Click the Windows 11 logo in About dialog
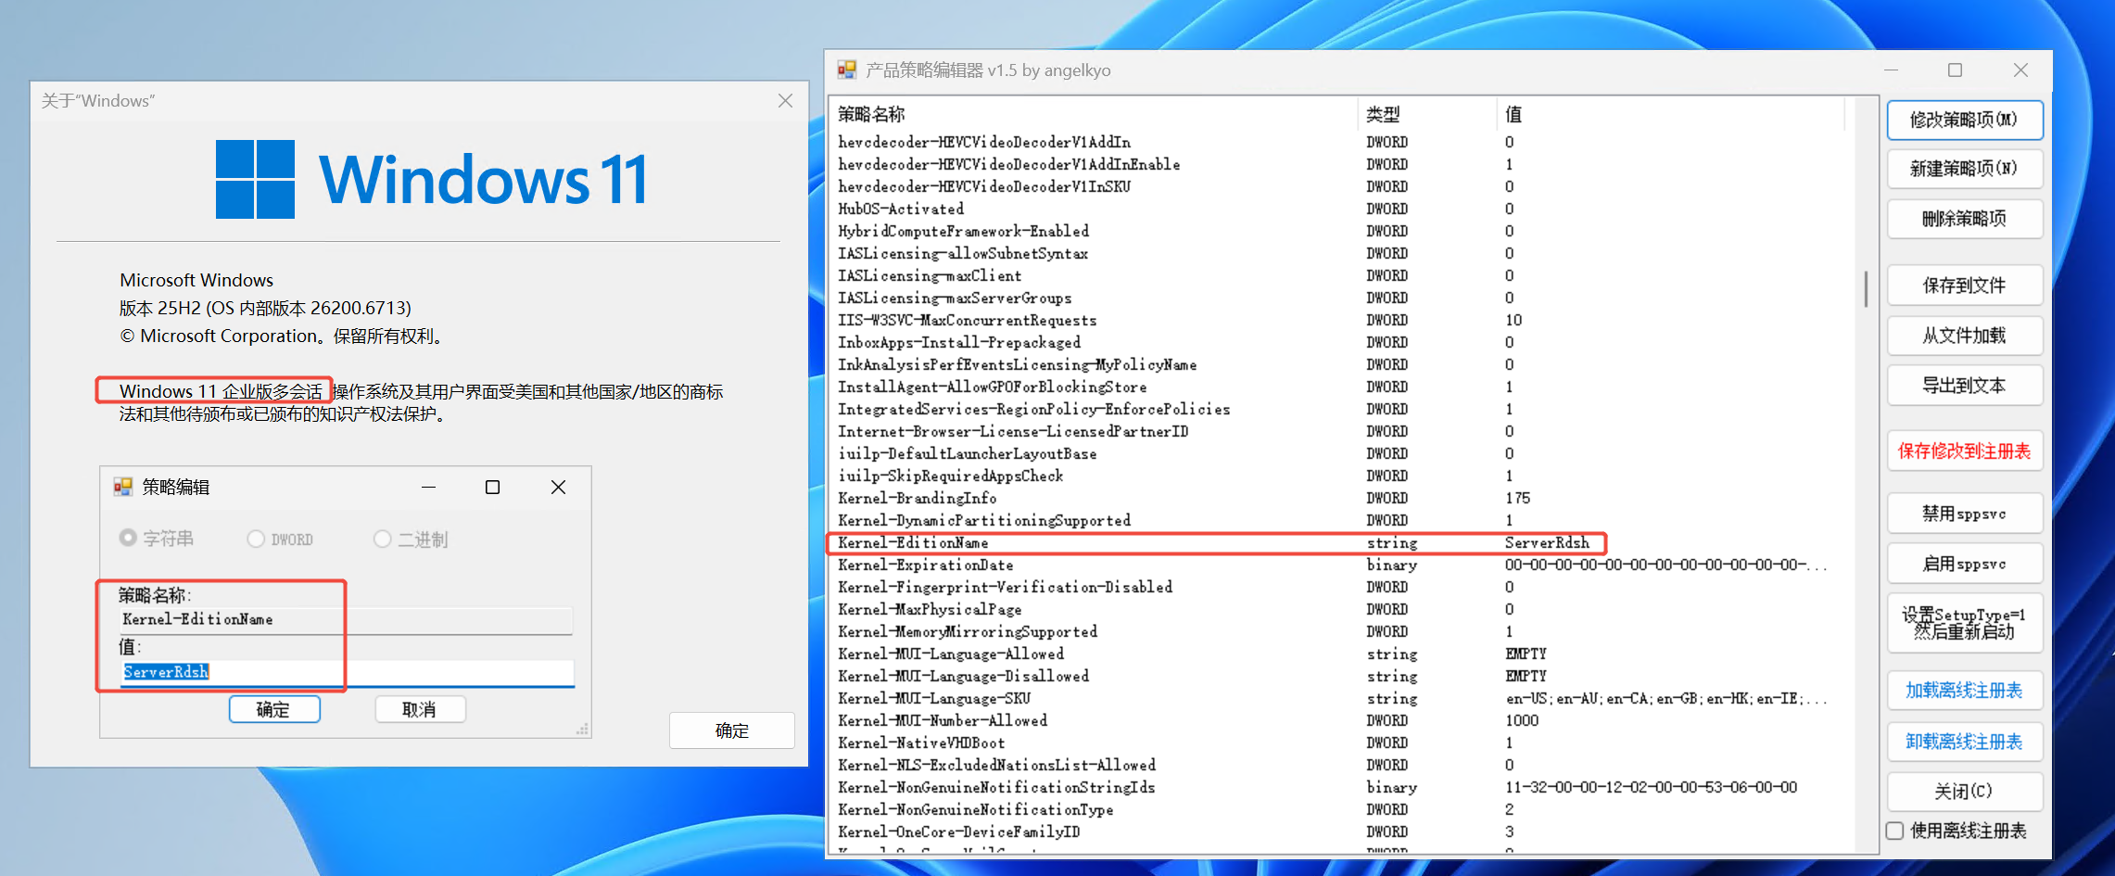This screenshot has width=2115, height=876. pyautogui.click(x=432, y=179)
